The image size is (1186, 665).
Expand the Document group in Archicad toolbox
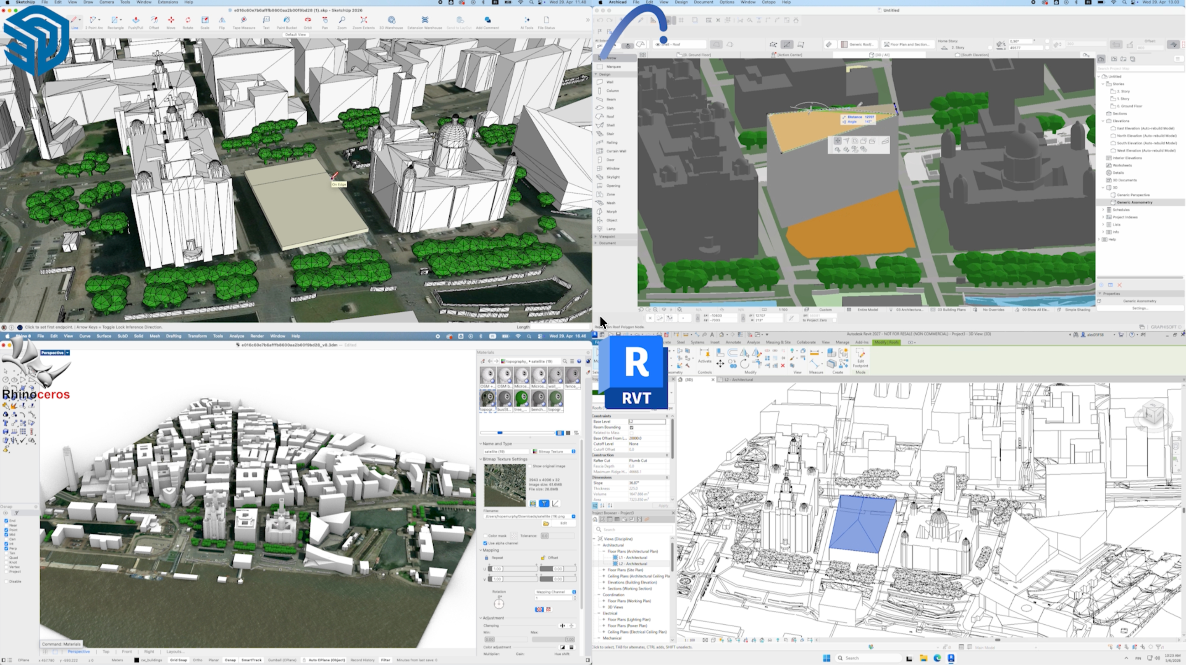click(596, 243)
